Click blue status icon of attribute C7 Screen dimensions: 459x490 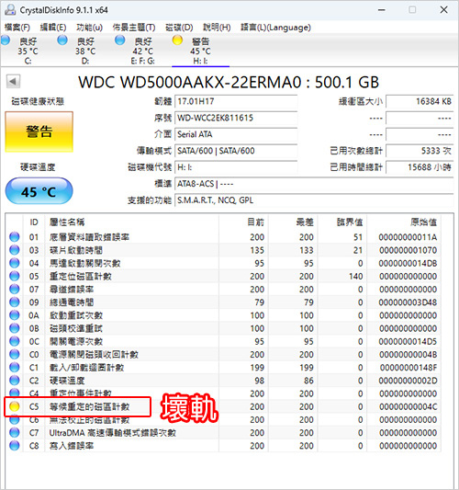tap(15, 432)
